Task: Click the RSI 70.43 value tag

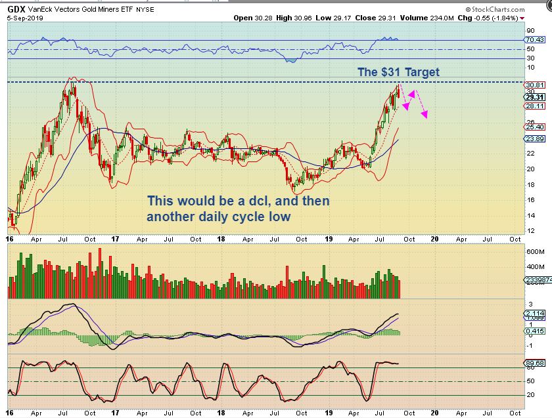Action: (x=535, y=40)
